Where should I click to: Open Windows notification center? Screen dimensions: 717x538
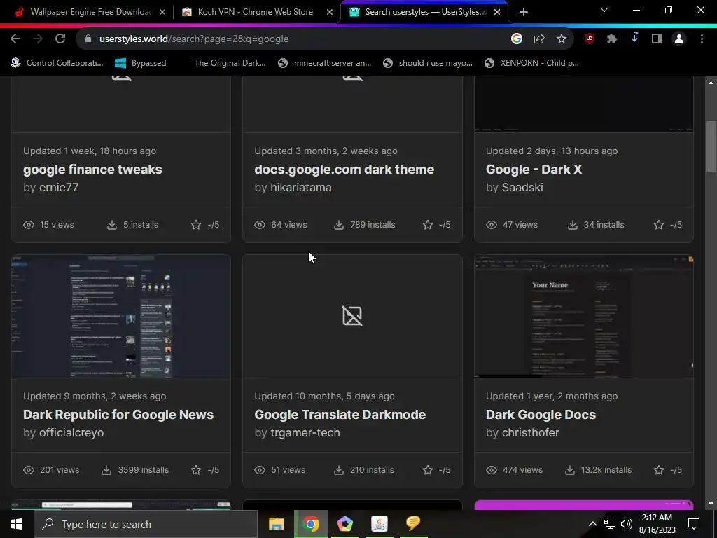(x=694, y=524)
